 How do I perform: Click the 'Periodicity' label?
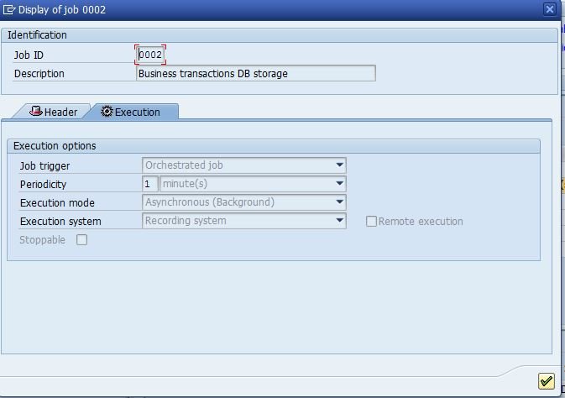click(44, 184)
